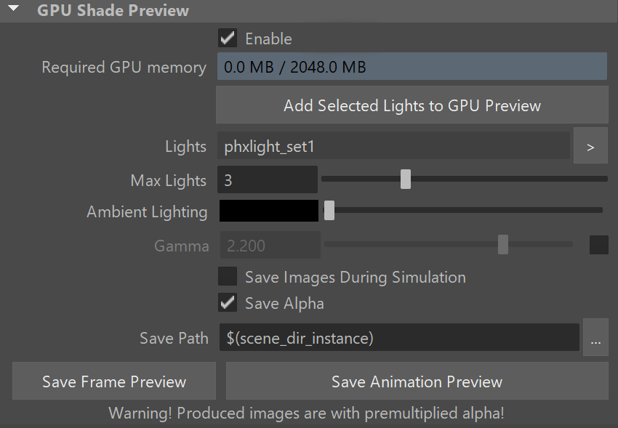Screen dimensions: 618x428
Task: Click the Gamma map connection square button
Action: [598, 244]
